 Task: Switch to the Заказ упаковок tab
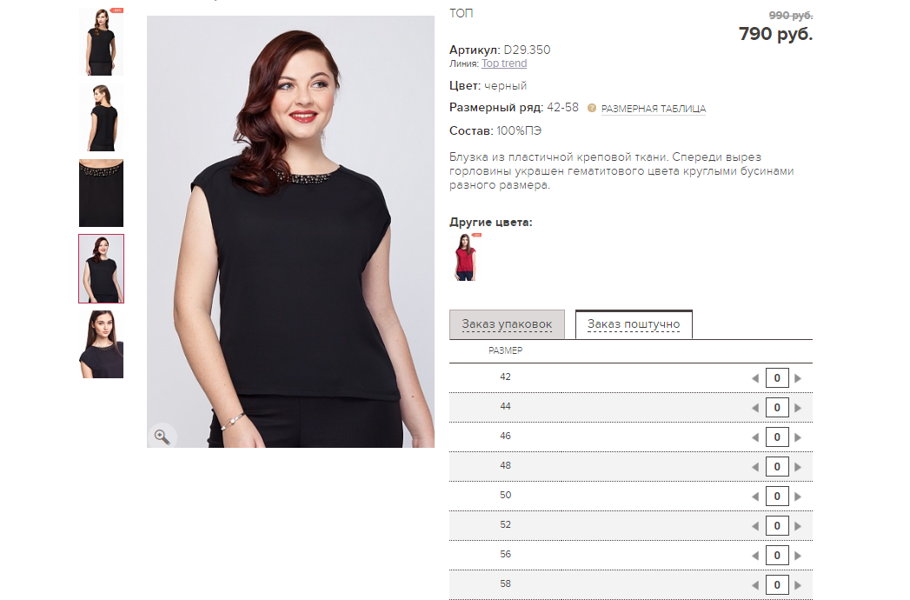click(x=507, y=324)
